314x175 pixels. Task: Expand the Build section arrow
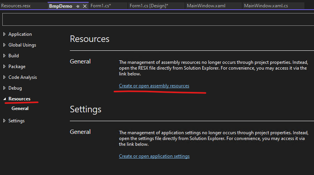click(x=4, y=56)
